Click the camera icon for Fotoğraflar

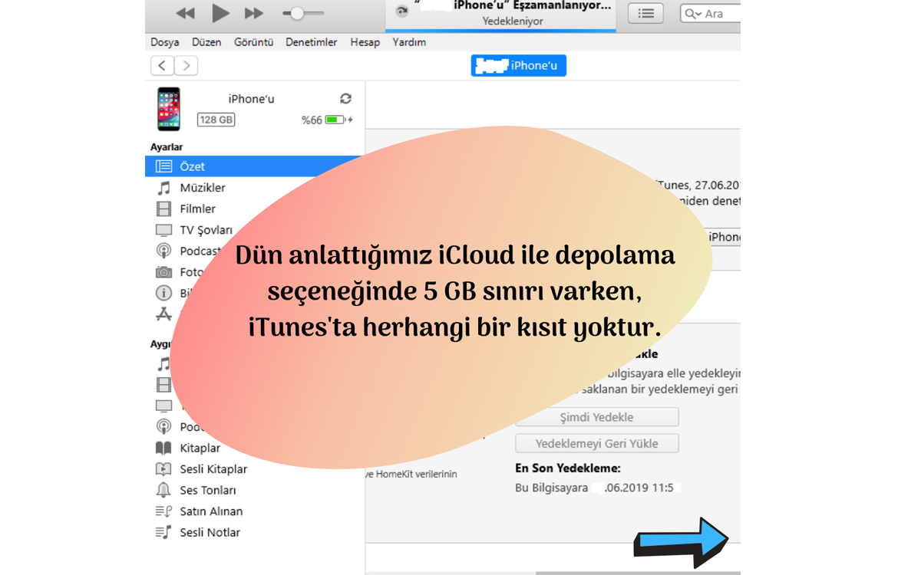pyautogui.click(x=163, y=271)
